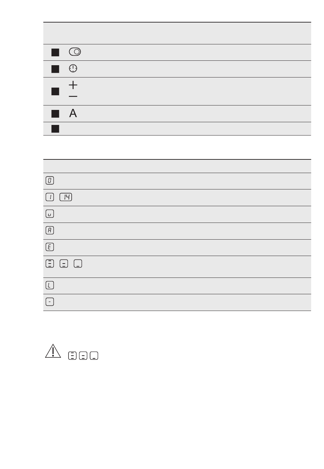Click the display symbol showing lowercase u

point(50,214)
